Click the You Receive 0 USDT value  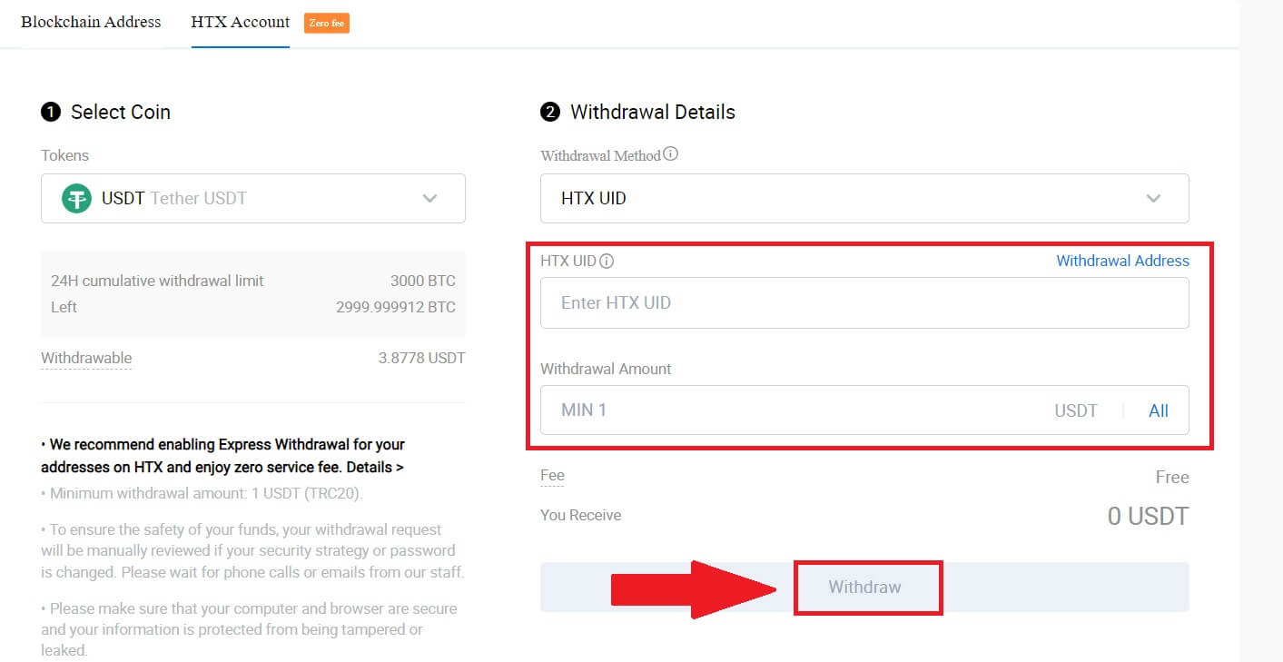pos(1149,515)
